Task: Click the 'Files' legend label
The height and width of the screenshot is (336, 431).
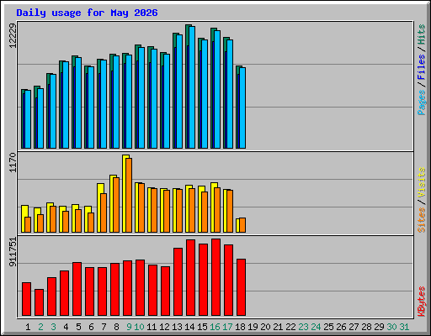Action: pyautogui.click(x=422, y=67)
